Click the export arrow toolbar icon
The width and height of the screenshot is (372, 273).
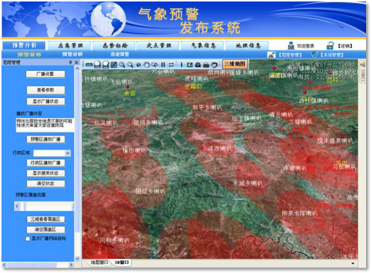[189, 65]
